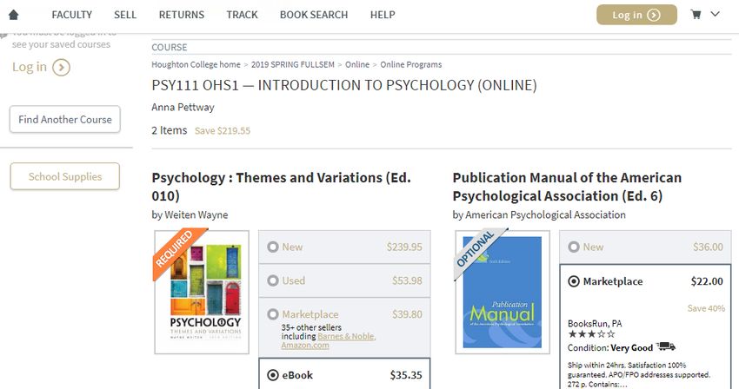This screenshot has height=389, width=739.
Task: Click the circled arrow beside sidebar Log in
Action: 61,68
